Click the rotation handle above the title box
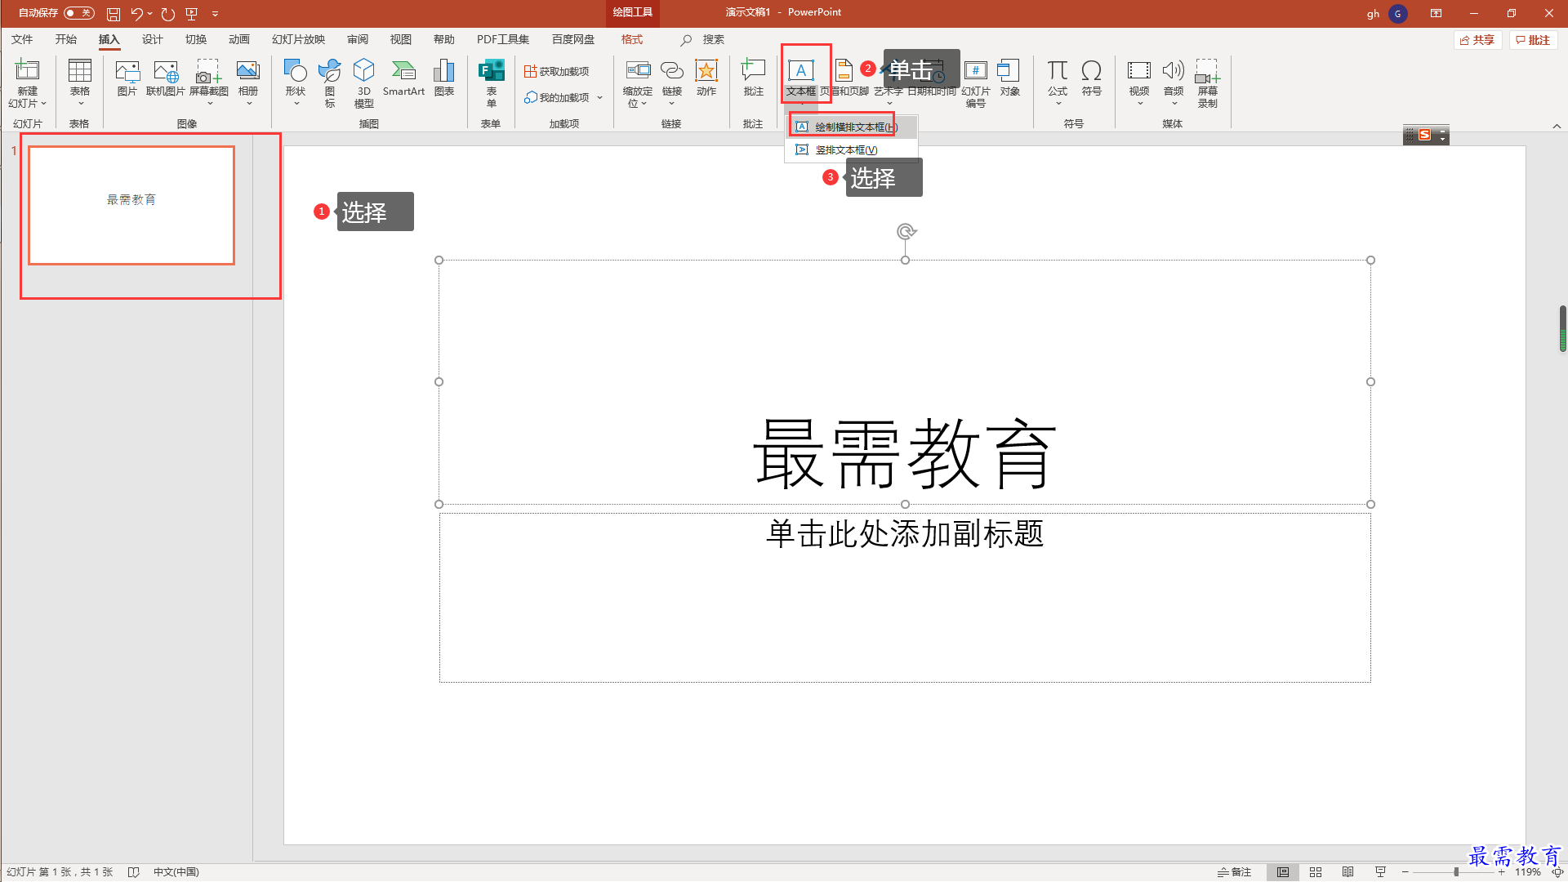This screenshot has width=1568, height=882. click(x=906, y=232)
